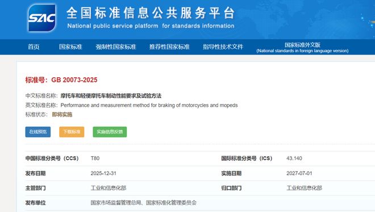The height and width of the screenshot is (212, 375).
Task: Click publish date 2025-12-31
Action: click(103, 173)
